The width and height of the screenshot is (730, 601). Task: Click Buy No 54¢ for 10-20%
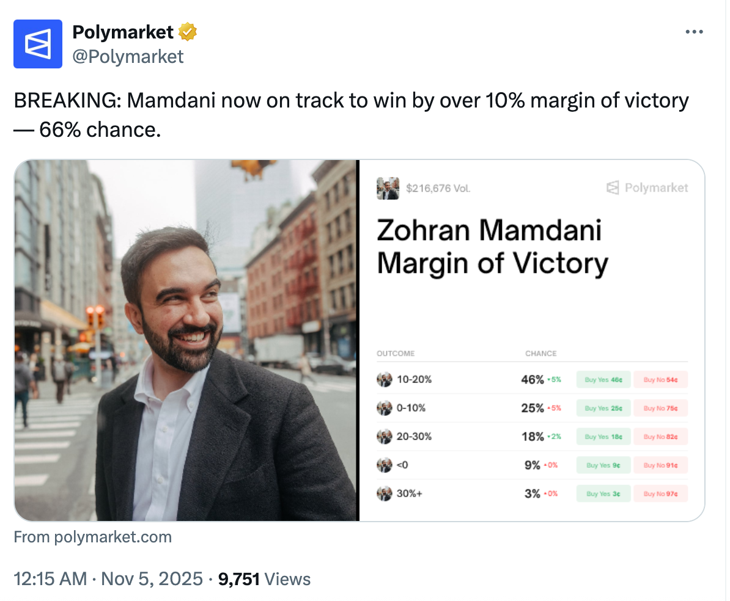[660, 380]
